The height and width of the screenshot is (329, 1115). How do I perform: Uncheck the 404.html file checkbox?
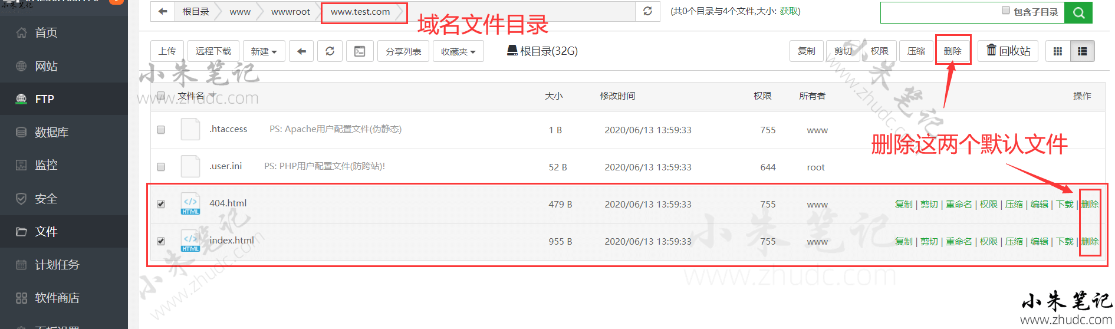[161, 204]
